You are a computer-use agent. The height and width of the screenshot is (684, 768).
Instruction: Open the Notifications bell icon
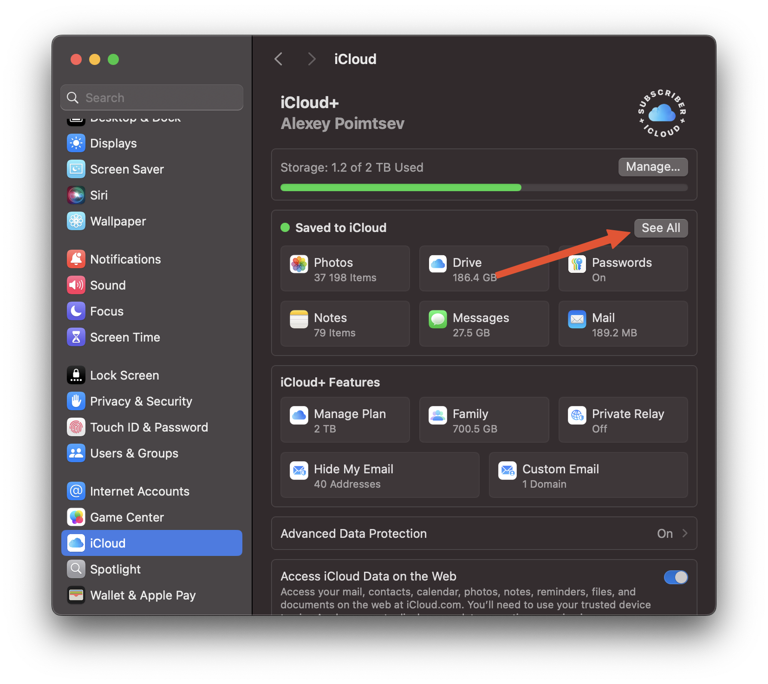76,259
